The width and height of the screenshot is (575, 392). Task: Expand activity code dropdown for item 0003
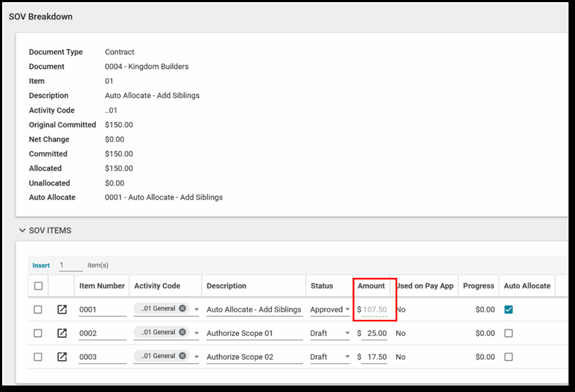pyautogui.click(x=196, y=357)
